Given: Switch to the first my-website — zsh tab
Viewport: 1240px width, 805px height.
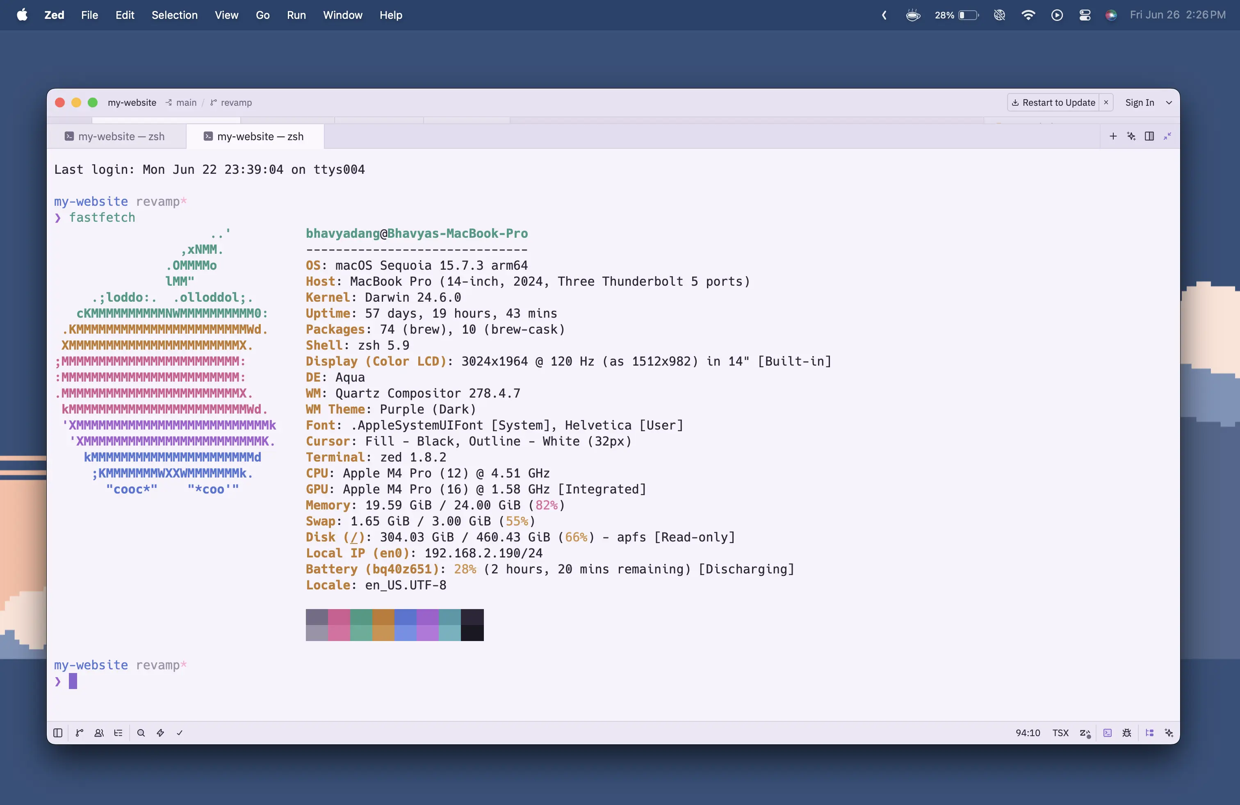Looking at the screenshot, I should (116, 136).
